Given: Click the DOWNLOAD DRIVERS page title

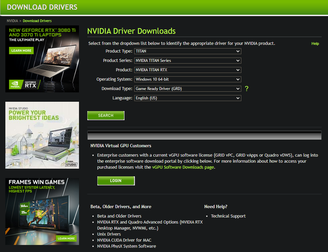Looking at the screenshot, I should (42, 7).
